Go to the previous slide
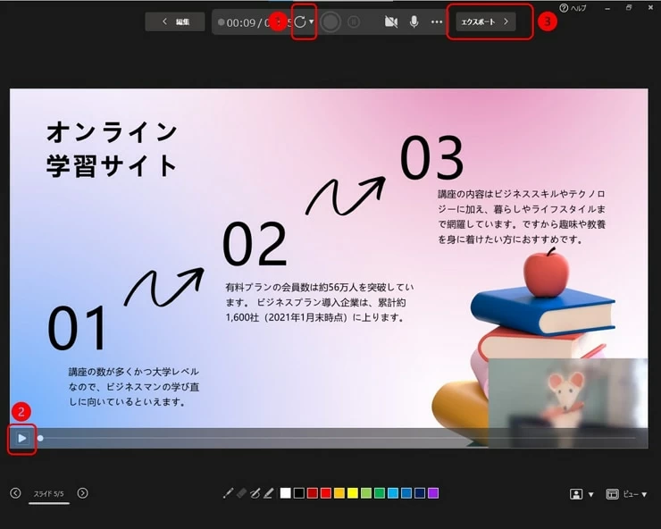 click(15, 493)
